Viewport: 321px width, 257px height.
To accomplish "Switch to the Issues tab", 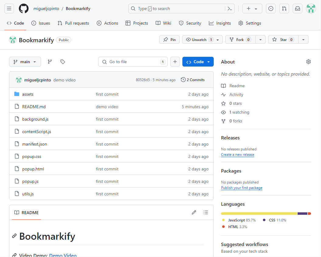I will click(40, 23).
